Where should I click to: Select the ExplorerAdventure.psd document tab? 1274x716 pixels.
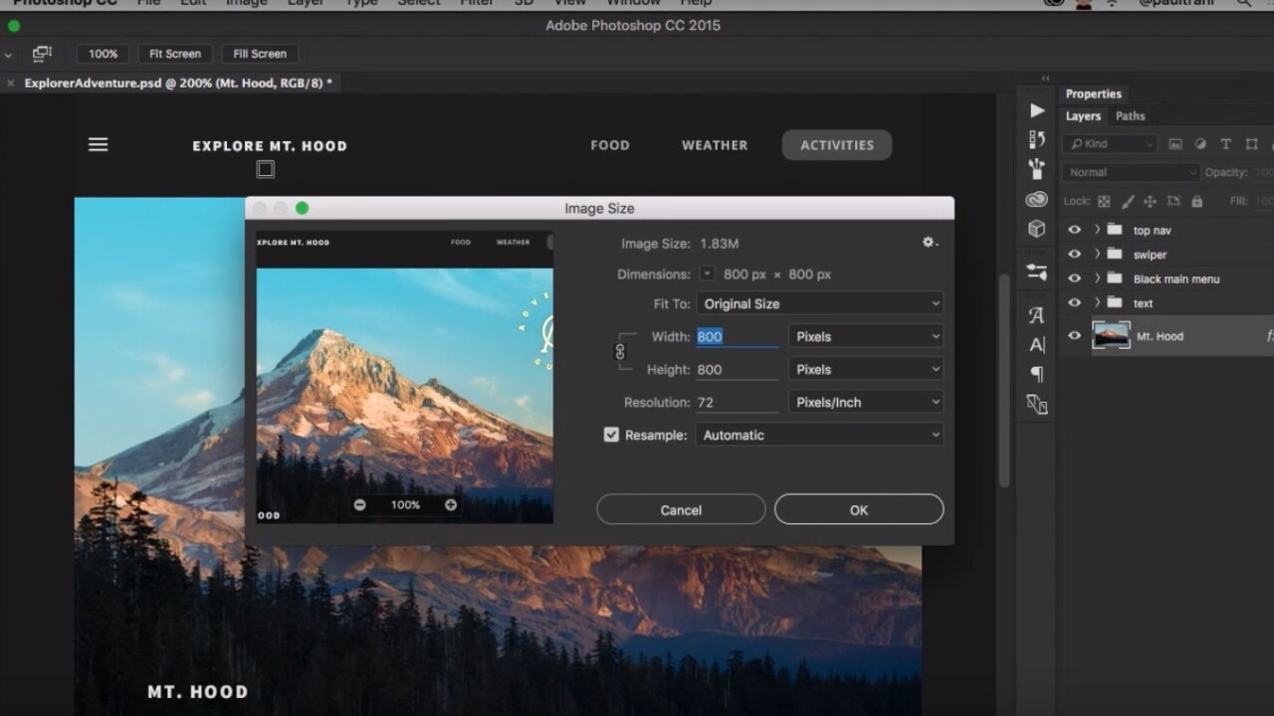[177, 84]
